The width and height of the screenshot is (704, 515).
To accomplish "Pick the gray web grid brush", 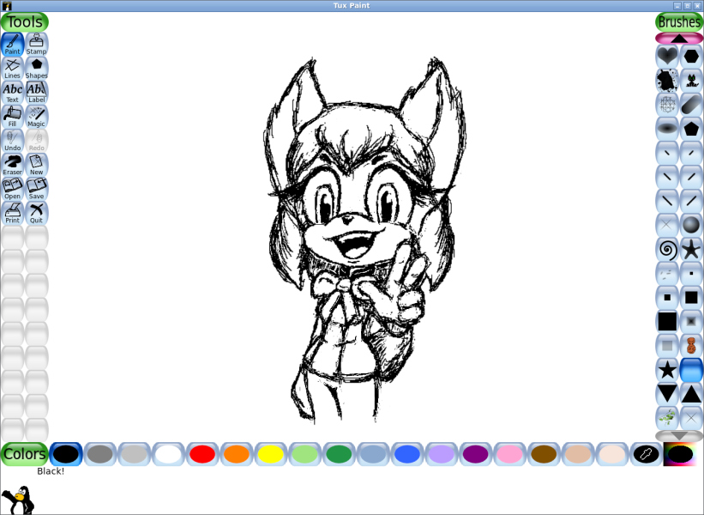I will pos(667,105).
